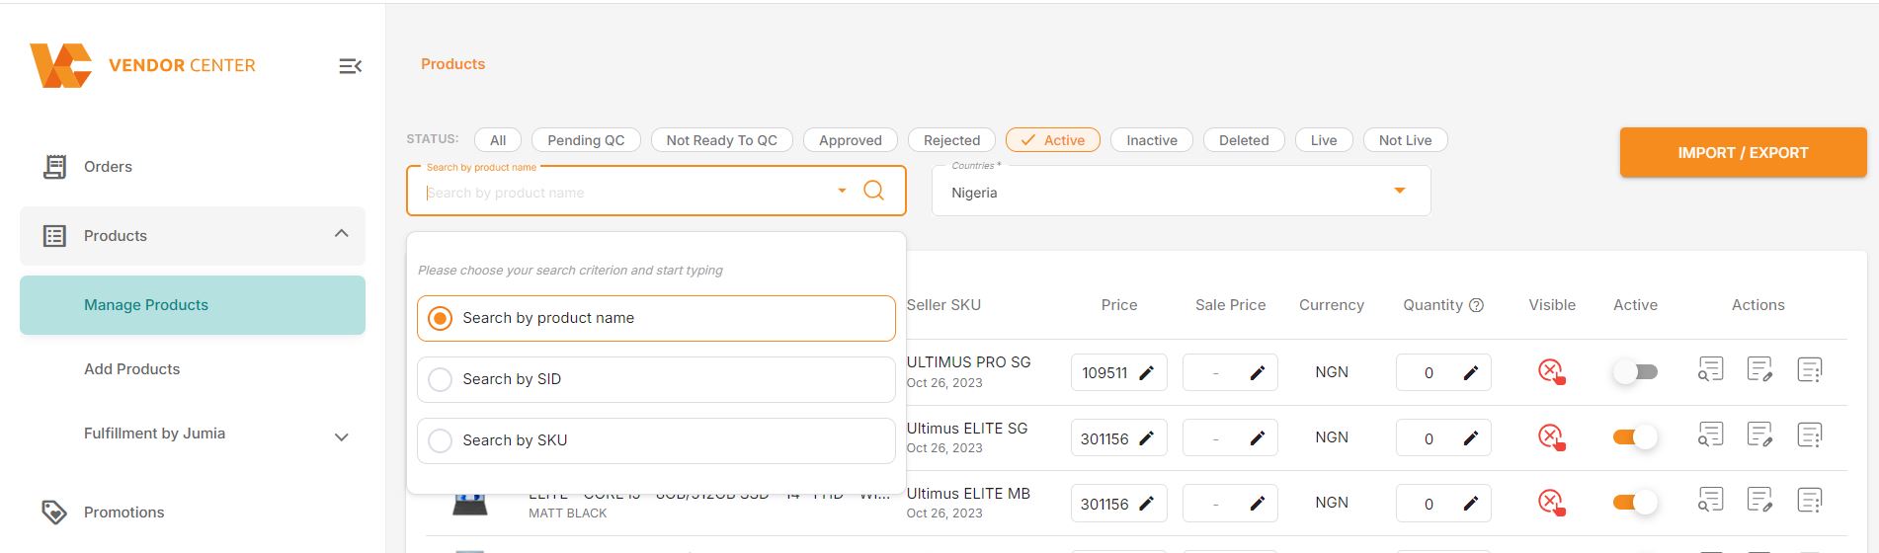1879x553 pixels.
Task: Click details list icon for Ultimus ELITE SG
Action: (1809, 434)
